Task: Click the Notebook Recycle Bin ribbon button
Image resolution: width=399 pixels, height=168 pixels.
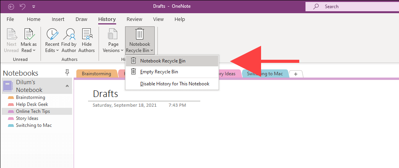Action: (x=140, y=40)
